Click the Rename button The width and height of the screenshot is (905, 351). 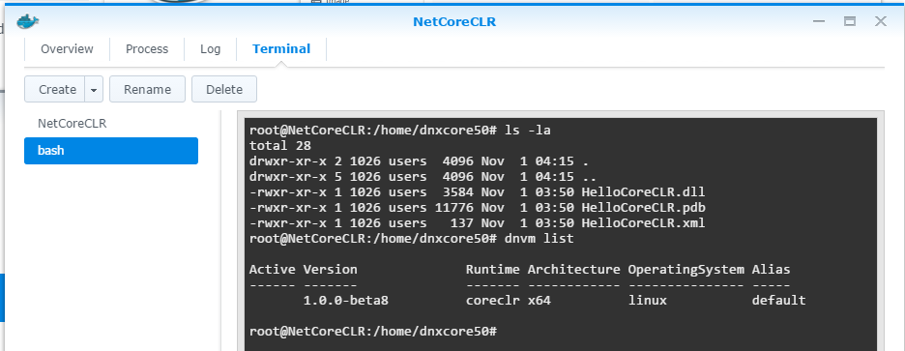click(x=147, y=90)
